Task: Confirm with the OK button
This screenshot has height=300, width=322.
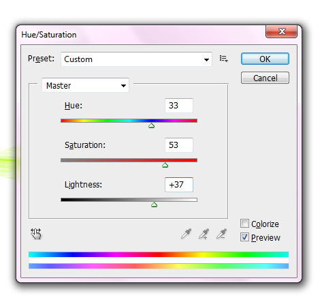Action: pos(265,59)
